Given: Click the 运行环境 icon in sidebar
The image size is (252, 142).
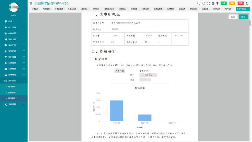Looking at the screenshot, I should point(6,57).
